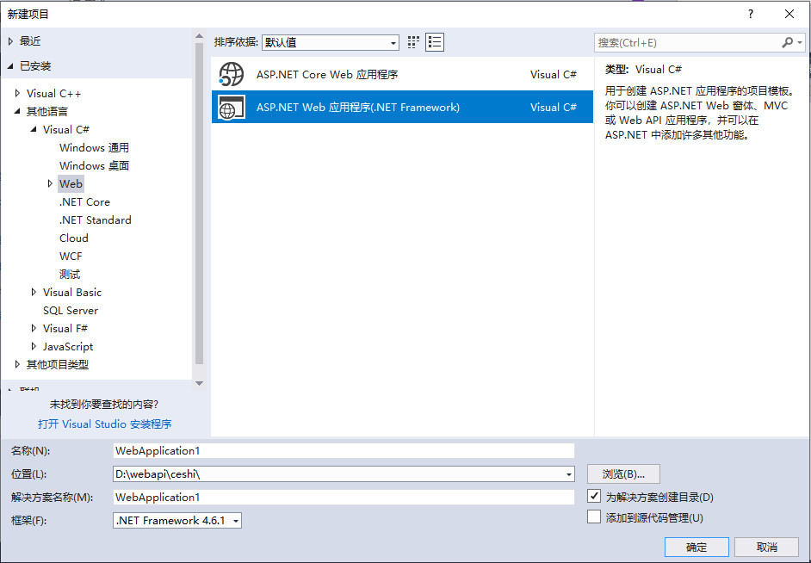This screenshot has height=563, width=811.
Task: Click the search magnifier icon
Action: pos(787,42)
